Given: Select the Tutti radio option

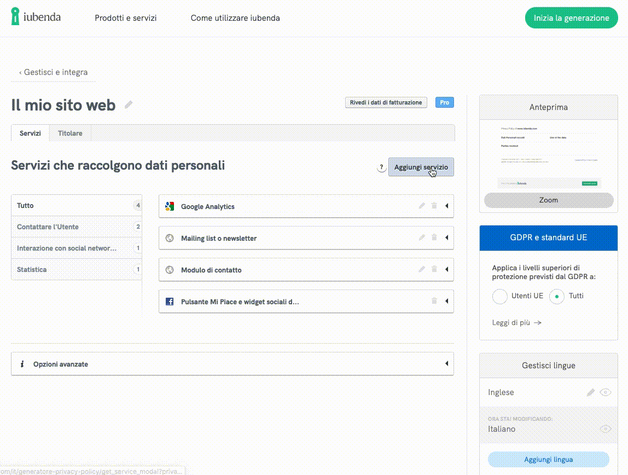Looking at the screenshot, I should pos(557,297).
